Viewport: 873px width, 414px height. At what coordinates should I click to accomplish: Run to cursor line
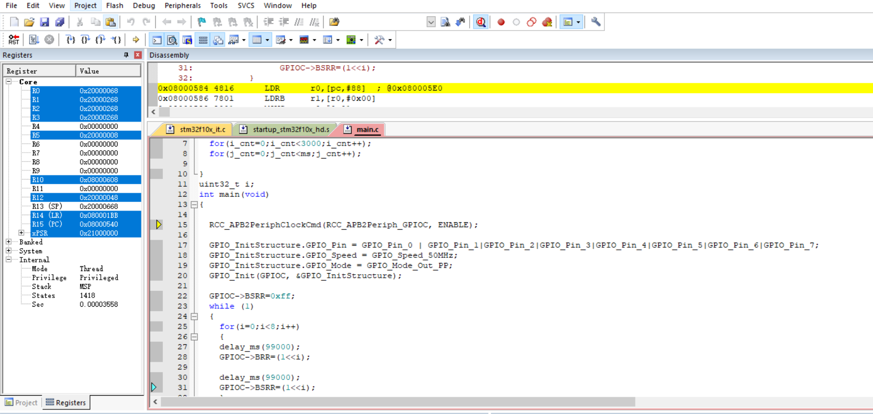tap(117, 40)
